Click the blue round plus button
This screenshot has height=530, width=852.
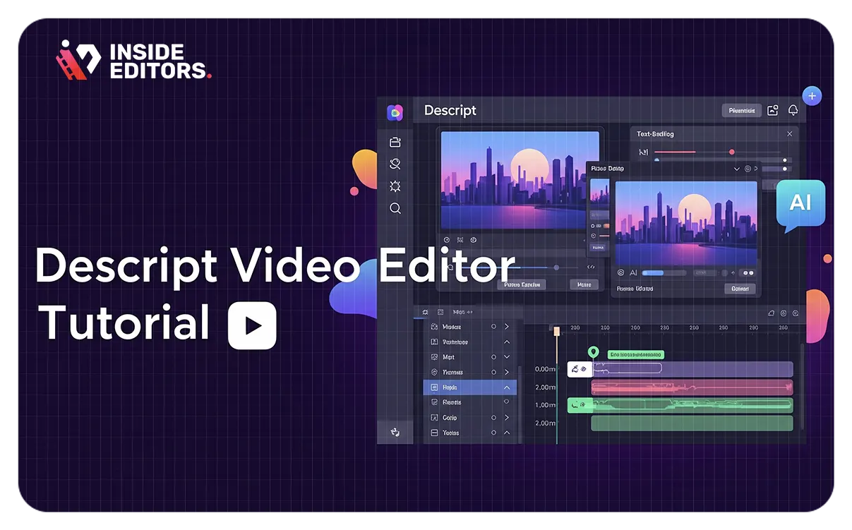point(812,95)
